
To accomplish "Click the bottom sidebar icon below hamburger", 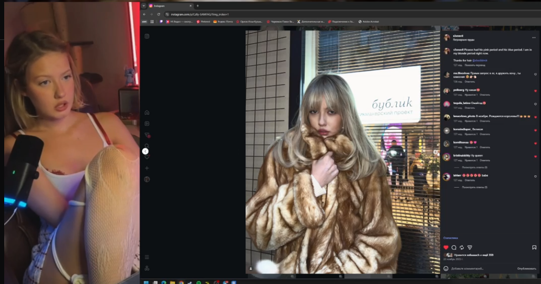I will 147,268.
